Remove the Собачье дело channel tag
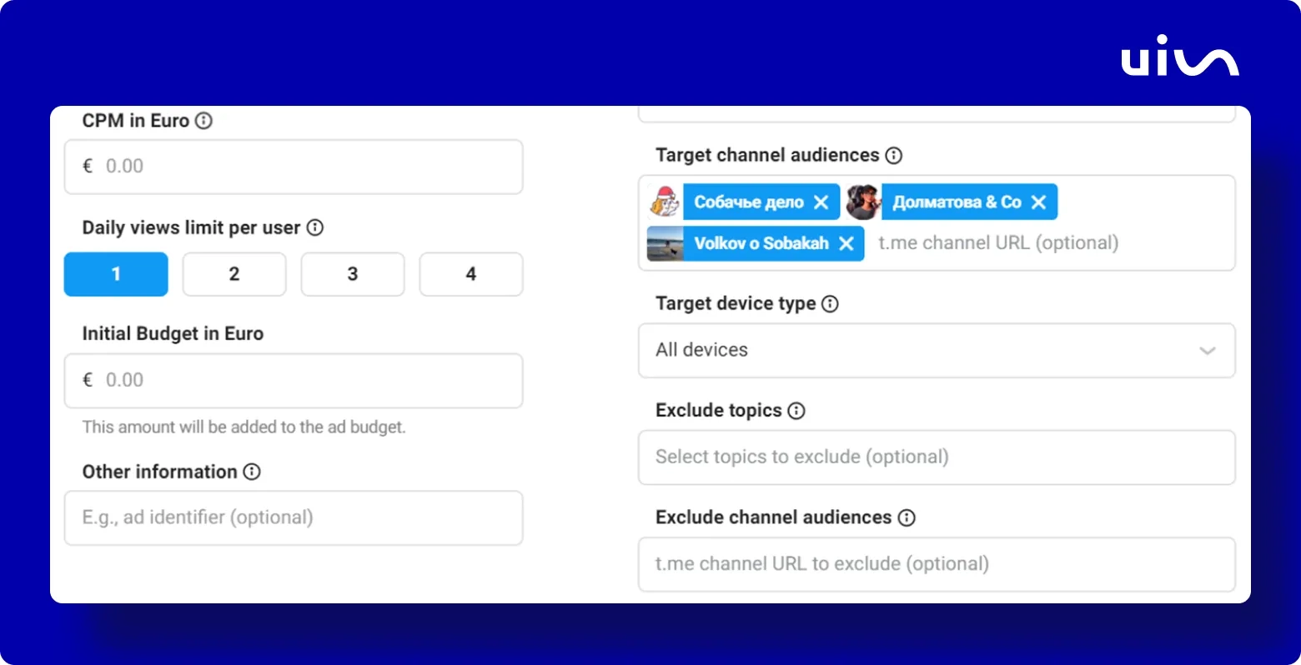This screenshot has height=665, width=1301. pos(821,202)
